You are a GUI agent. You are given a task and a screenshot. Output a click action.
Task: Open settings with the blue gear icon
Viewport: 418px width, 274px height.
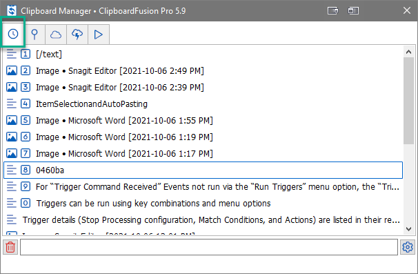(408, 247)
